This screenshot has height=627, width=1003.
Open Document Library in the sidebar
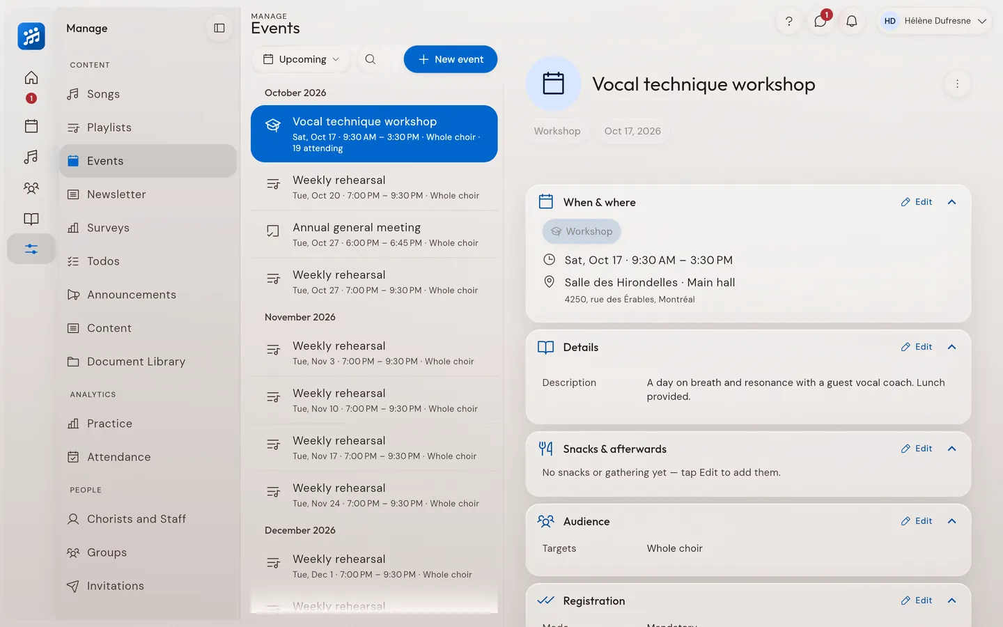tap(148, 362)
